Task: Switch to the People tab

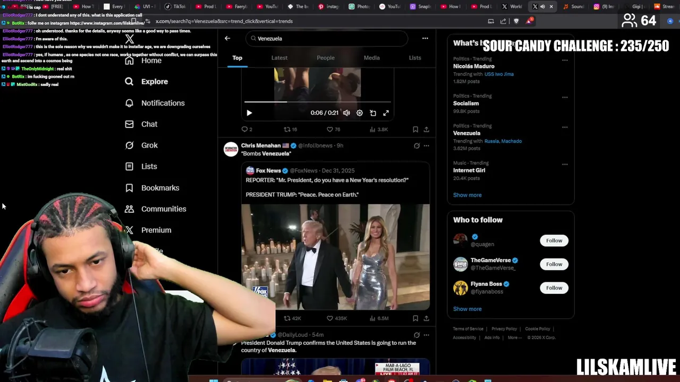Action: click(326, 58)
